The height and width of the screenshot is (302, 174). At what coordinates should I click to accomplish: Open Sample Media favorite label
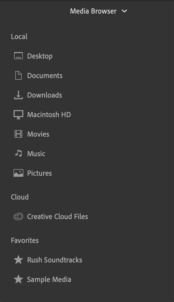point(49,280)
